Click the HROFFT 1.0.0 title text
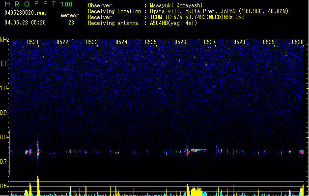This screenshot has height=196, width=309. click(38, 4)
